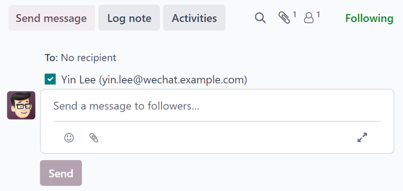Screen dimensions: 403x191
Task: Click the composer toolbar beside the paperclip
Action: [216, 138]
